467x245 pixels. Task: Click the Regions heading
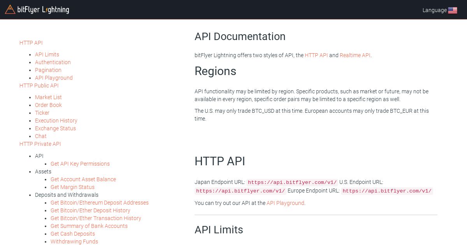point(215,71)
